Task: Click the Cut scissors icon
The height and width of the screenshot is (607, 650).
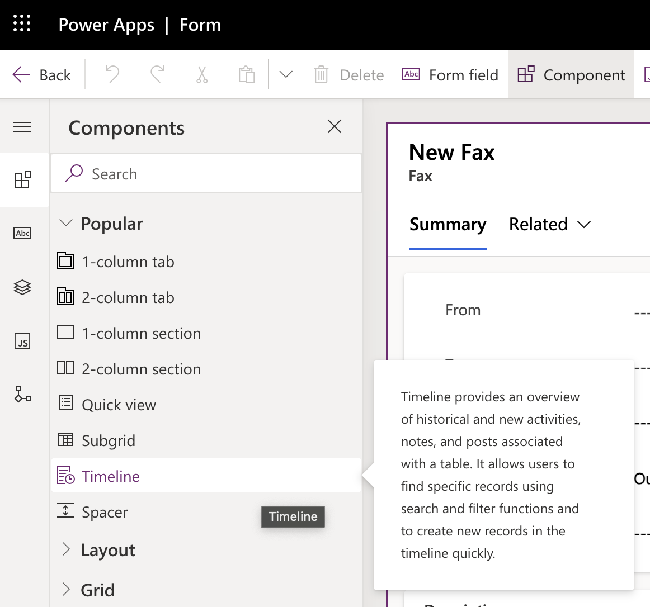Action: (202, 75)
